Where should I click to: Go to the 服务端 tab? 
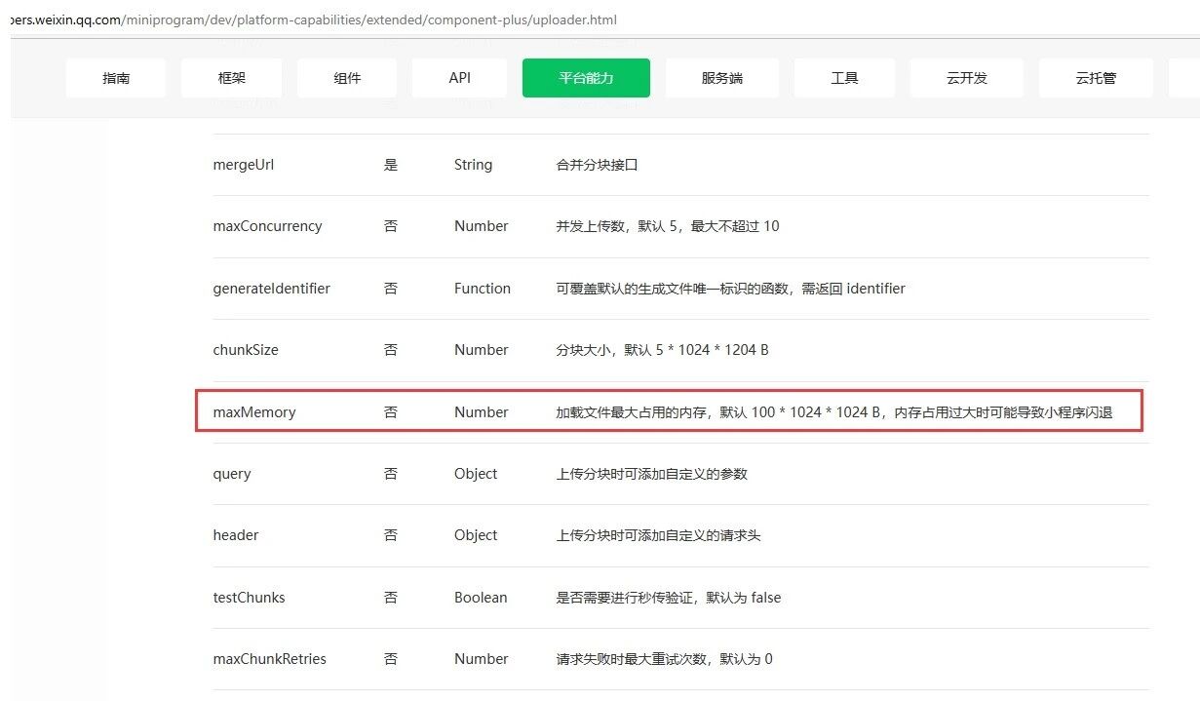click(x=722, y=78)
